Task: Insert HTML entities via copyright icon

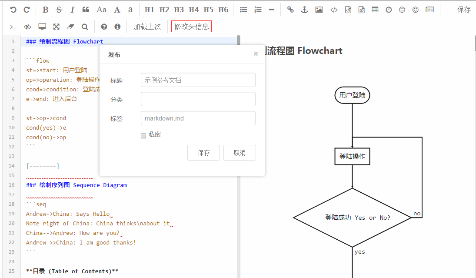Action: (415, 10)
